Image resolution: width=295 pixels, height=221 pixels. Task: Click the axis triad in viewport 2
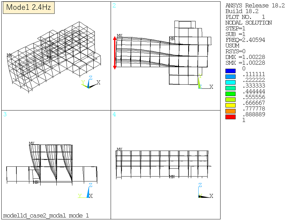click(x=203, y=84)
